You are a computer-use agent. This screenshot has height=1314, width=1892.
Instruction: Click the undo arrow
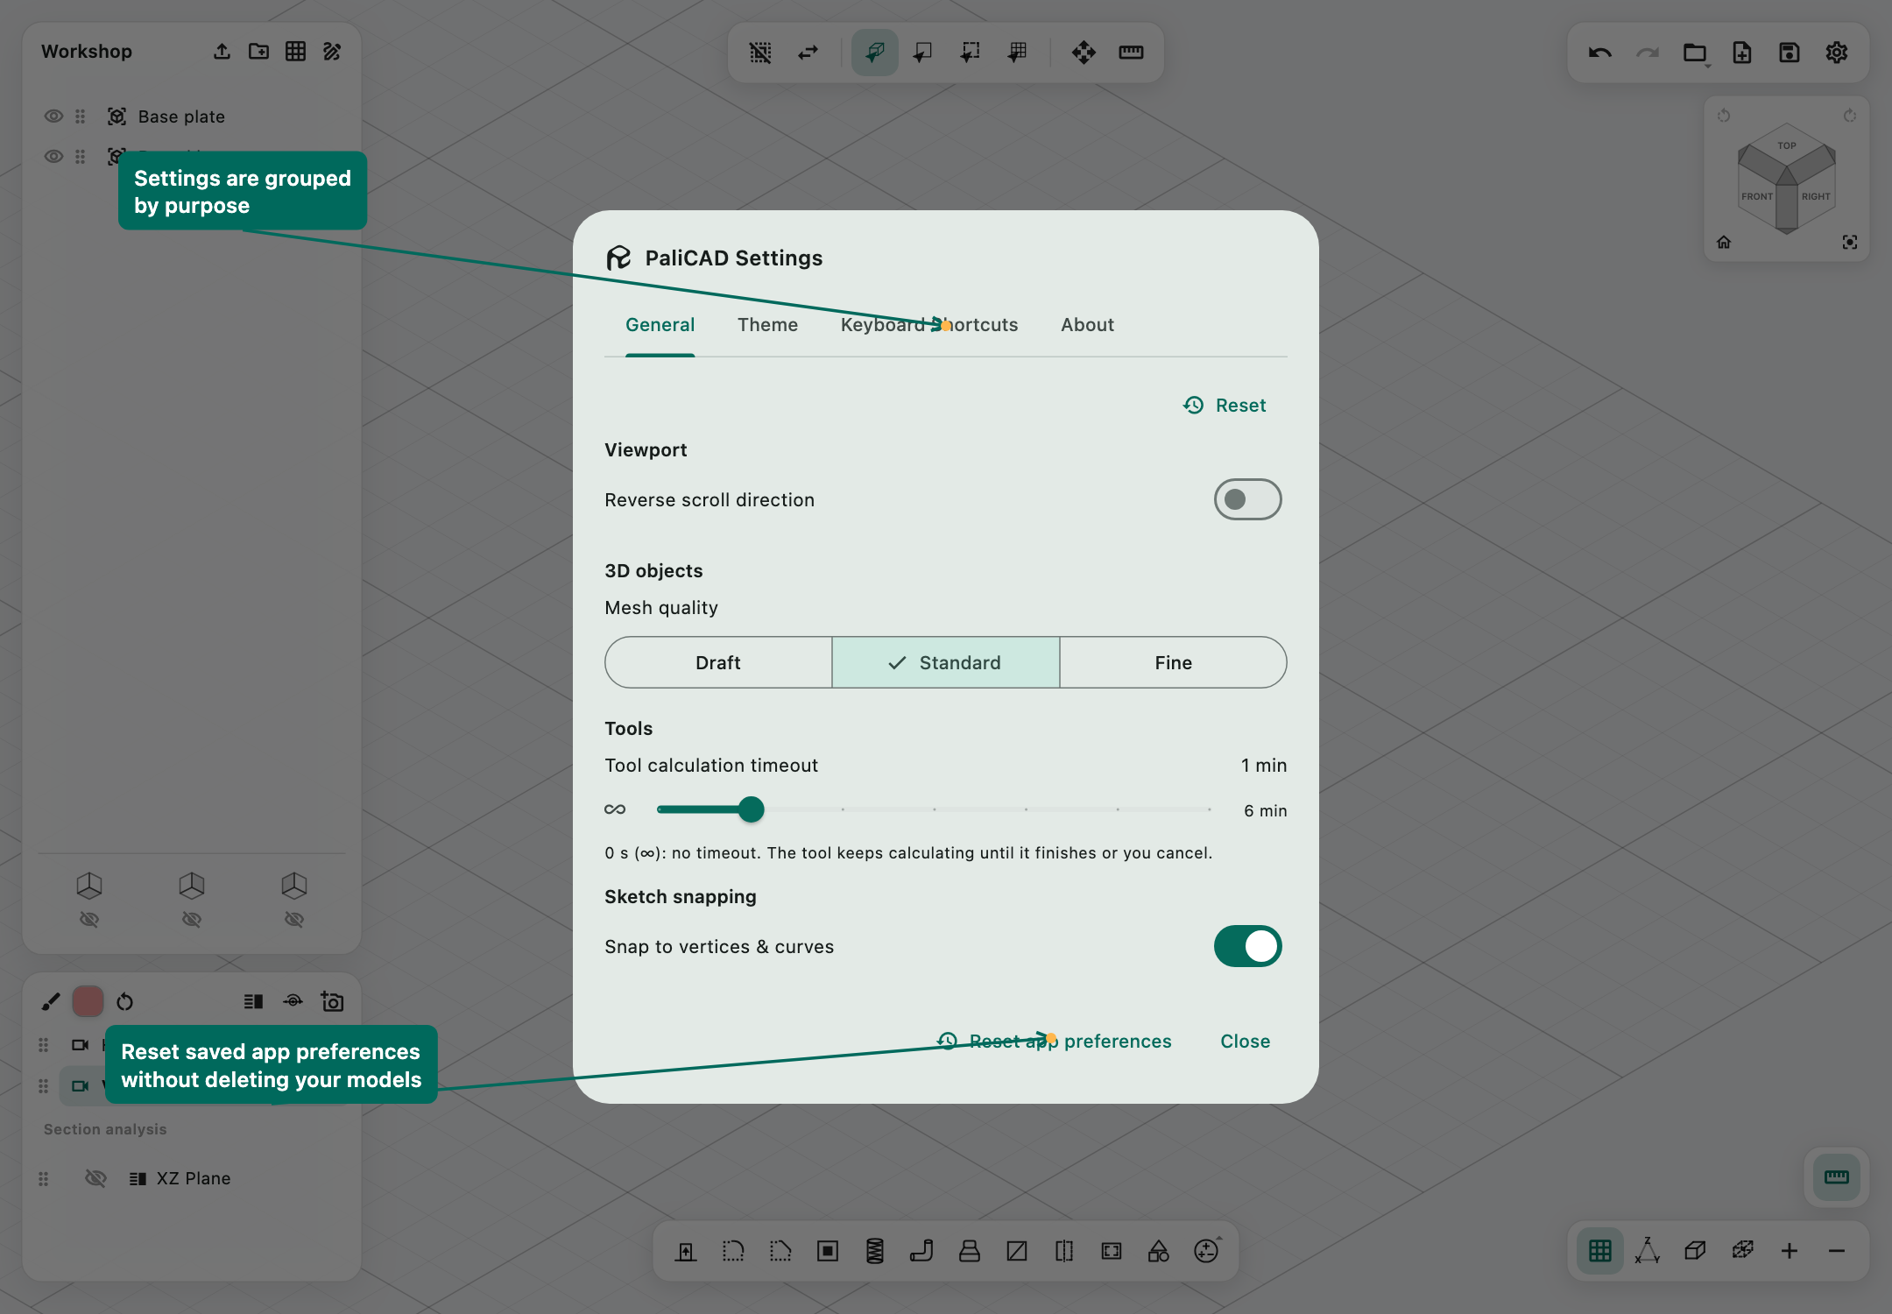tap(1599, 53)
